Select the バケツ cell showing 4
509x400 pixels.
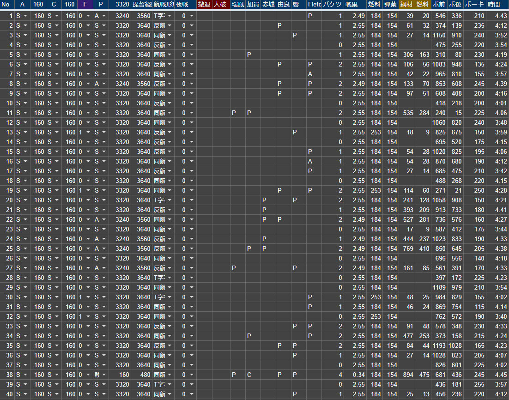(x=333, y=375)
